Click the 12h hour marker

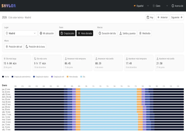pyautogui.click(x=100, y=86)
